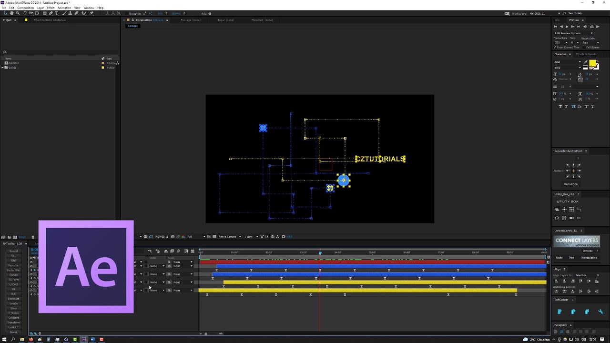The width and height of the screenshot is (610, 343).
Task: Open the Windows Start menu
Action: (x=4, y=340)
